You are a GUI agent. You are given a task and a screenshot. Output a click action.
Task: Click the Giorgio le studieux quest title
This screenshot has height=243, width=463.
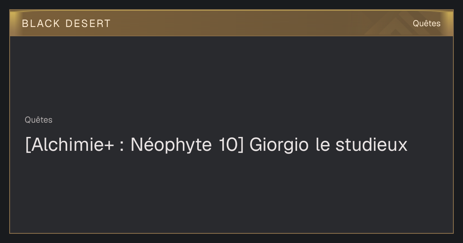coord(216,145)
